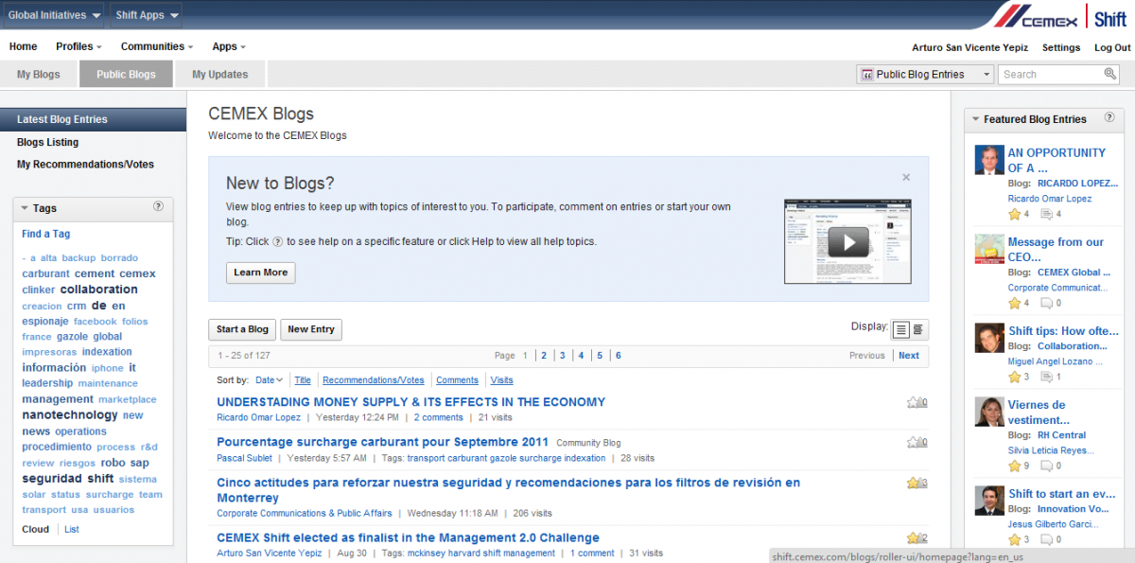Open Find a Tag link
The height and width of the screenshot is (563, 1135).
(46, 234)
